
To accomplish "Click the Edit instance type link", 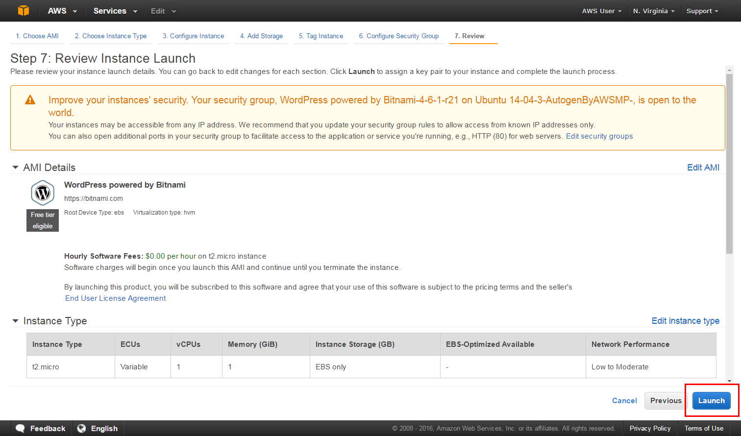I will pyautogui.click(x=685, y=321).
